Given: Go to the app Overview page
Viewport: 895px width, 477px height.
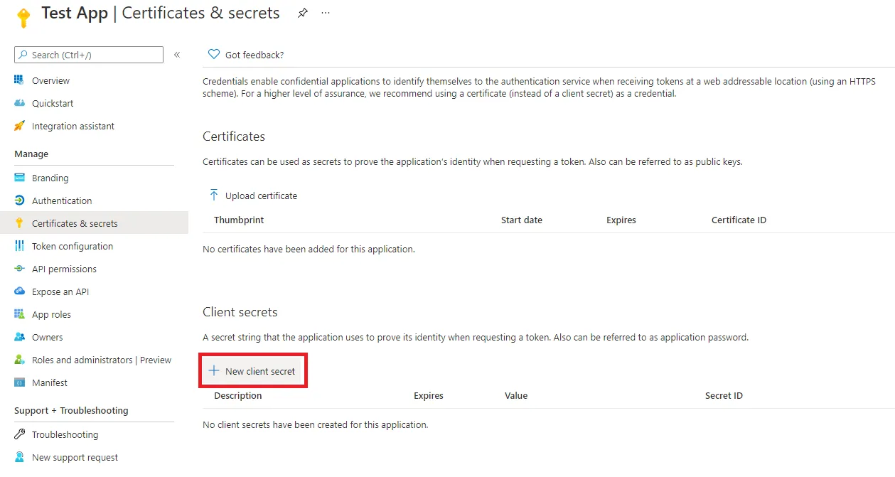Looking at the screenshot, I should pyautogui.click(x=50, y=80).
